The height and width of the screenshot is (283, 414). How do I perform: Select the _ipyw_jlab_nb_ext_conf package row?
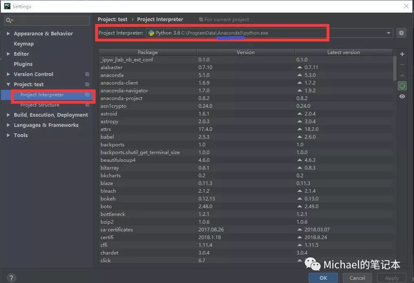(246, 60)
